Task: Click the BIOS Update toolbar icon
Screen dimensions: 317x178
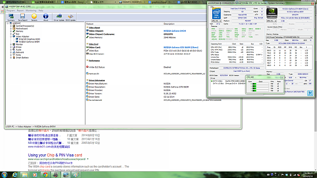Action: 70,17
